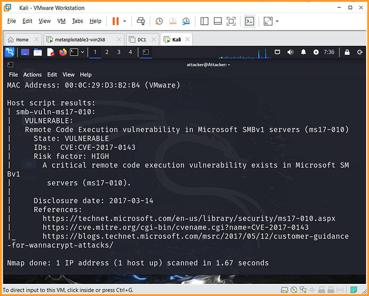Click the terminal window taskbar button

(x=145, y=52)
